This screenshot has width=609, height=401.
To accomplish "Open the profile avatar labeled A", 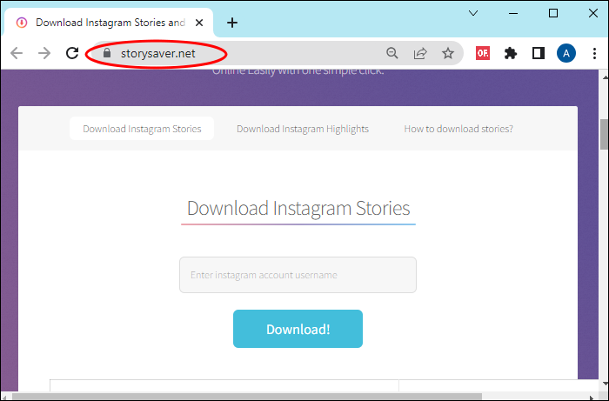I will [x=565, y=53].
